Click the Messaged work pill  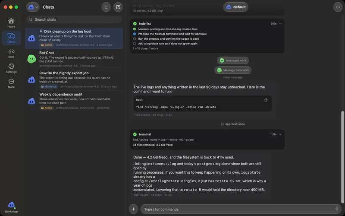(x=233, y=60)
